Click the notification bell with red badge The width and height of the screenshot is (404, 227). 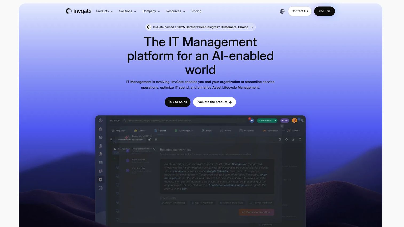coord(251,120)
